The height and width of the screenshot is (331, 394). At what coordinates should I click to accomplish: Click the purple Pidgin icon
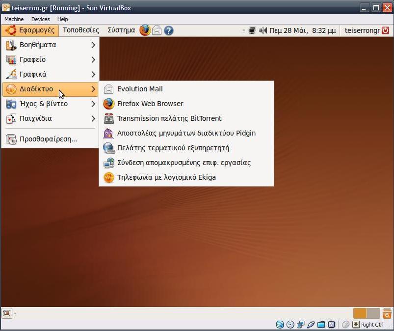point(108,133)
